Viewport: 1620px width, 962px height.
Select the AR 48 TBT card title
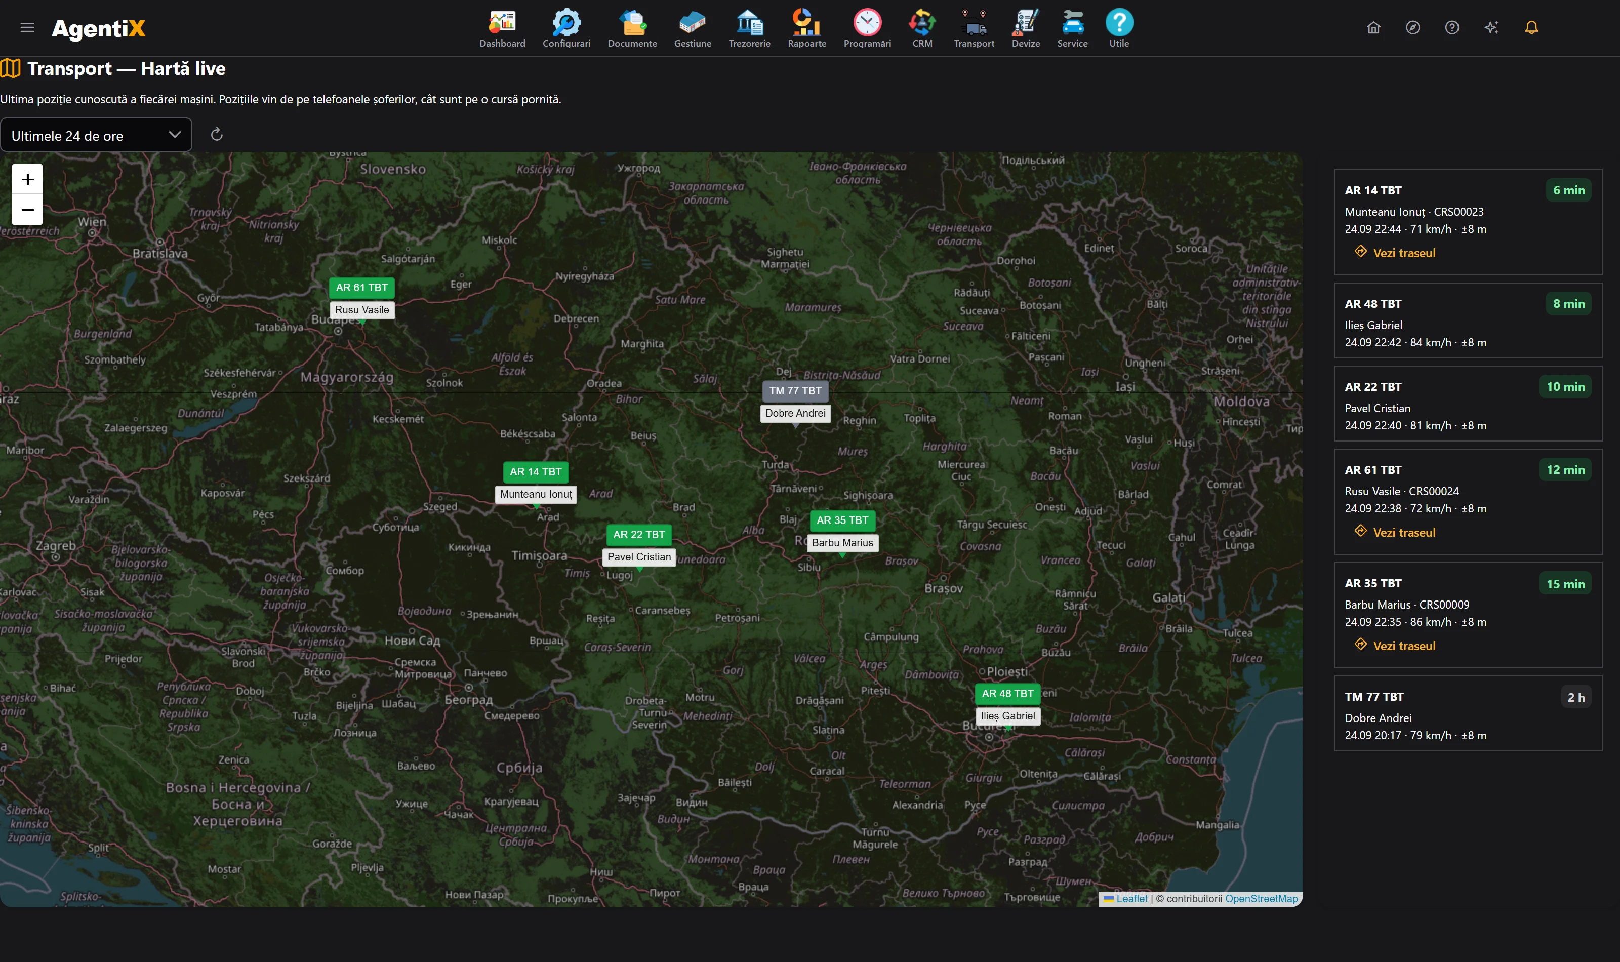click(x=1372, y=304)
